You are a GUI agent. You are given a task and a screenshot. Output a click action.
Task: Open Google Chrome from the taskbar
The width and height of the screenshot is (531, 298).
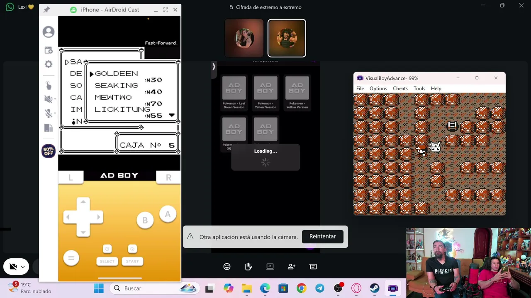tap(302, 288)
